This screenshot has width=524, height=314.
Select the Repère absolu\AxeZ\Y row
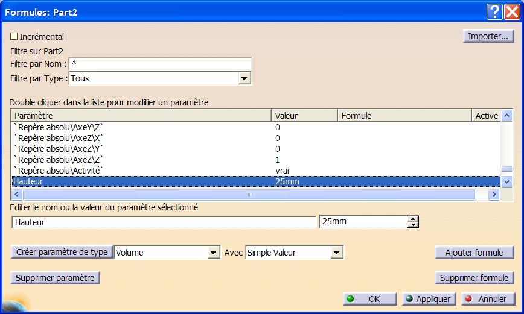256,149
